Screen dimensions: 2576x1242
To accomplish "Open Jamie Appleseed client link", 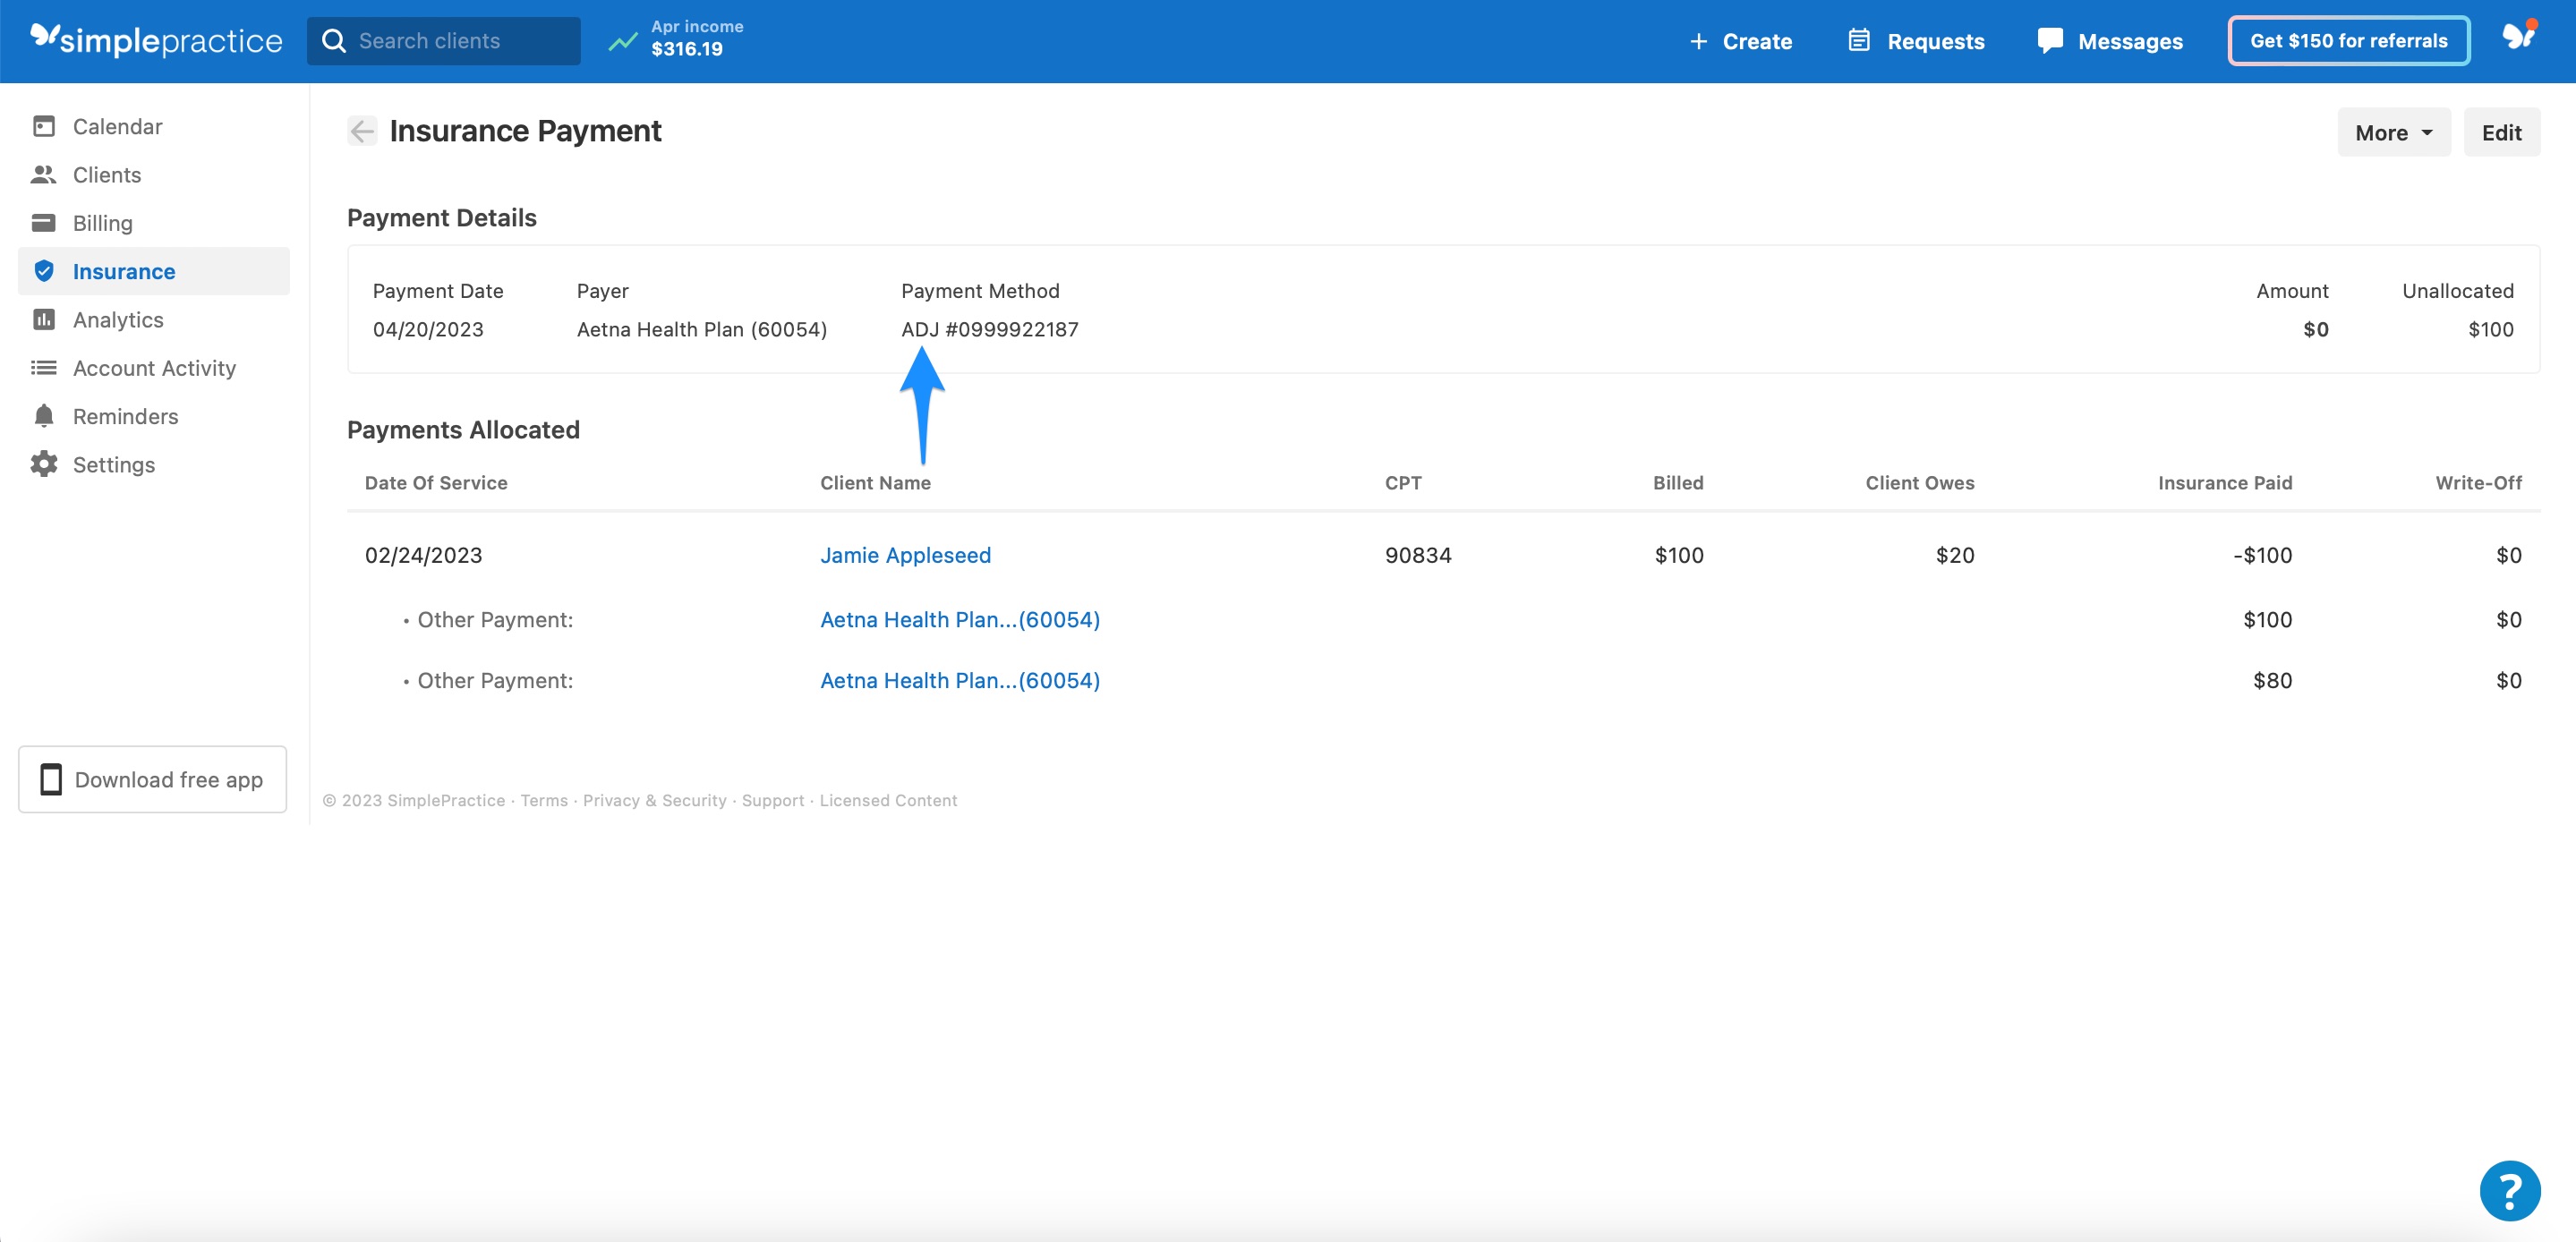I will [905, 555].
